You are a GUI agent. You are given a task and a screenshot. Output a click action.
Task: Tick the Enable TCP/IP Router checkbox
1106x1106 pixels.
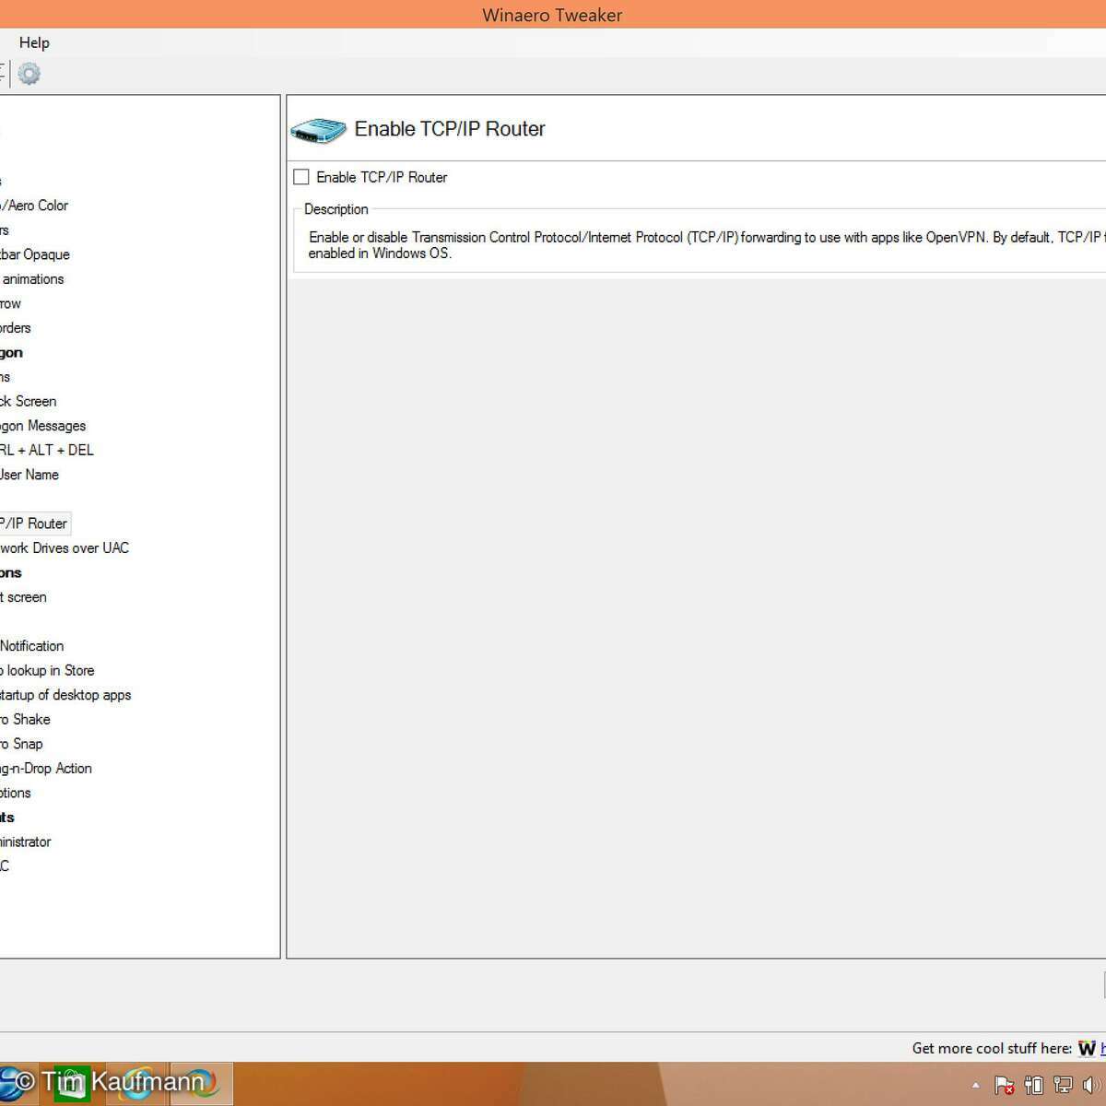301,177
